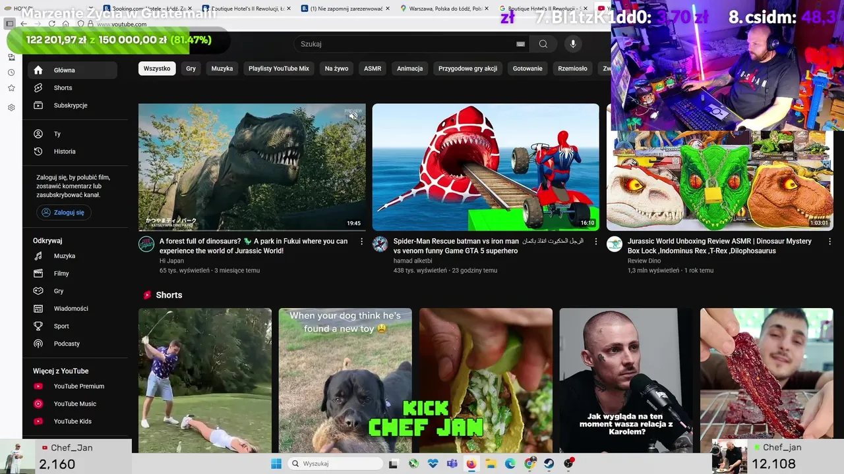Open Wiadomości under Odkrywaj

pyautogui.click(x=73, y=309)
